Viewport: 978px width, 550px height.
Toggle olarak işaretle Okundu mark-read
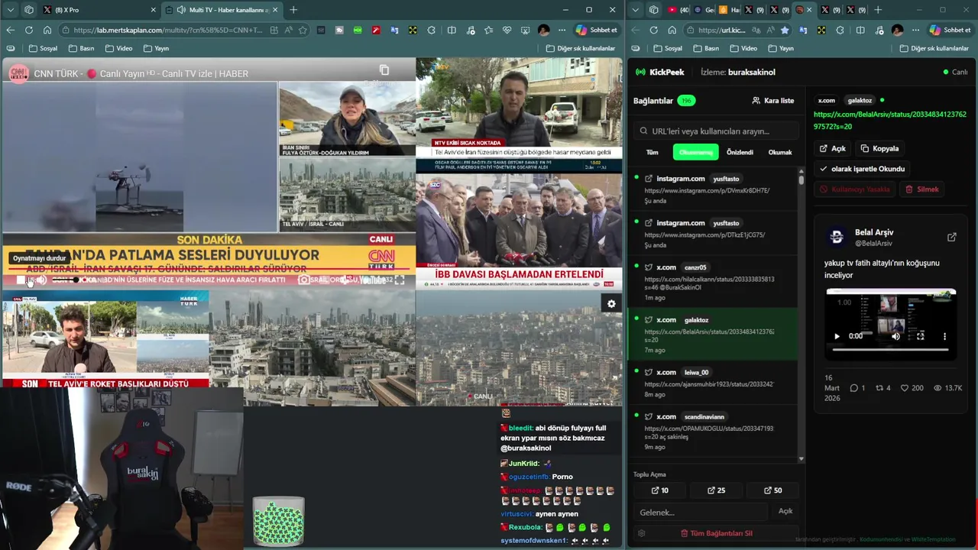point(862,169)
